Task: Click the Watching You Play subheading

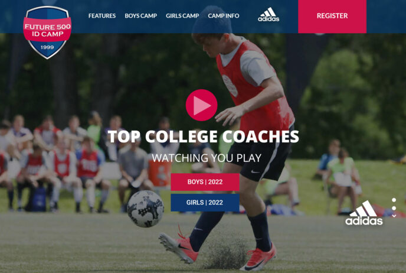Action: [x=207, y=158]
